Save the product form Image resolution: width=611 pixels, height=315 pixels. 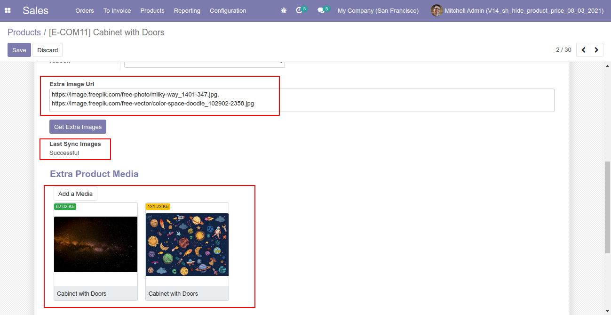point(19,50)
